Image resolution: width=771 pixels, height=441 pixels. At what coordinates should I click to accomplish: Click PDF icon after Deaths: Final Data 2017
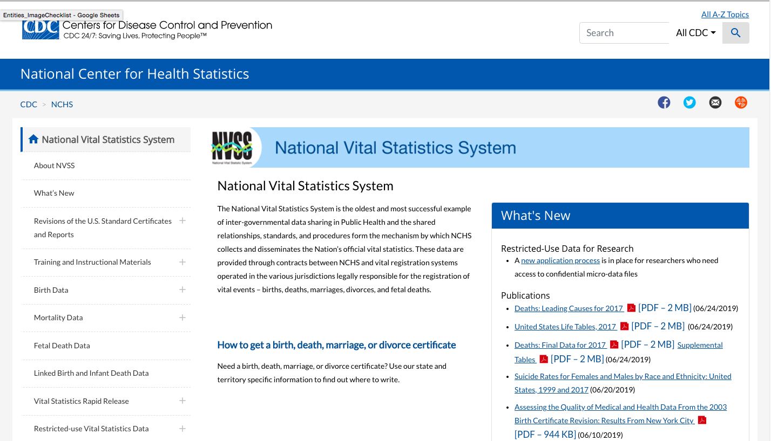point(614,344)
